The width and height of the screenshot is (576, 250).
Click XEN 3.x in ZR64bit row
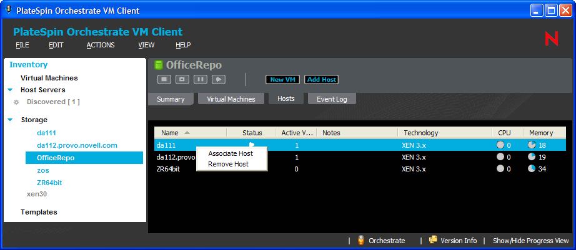coord(414,169)
